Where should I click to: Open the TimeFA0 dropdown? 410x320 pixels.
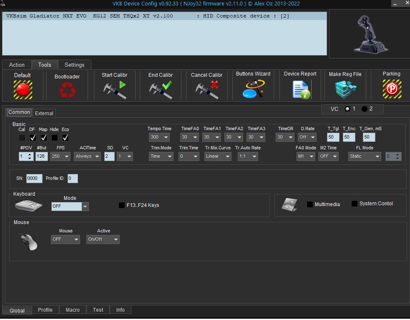tap(190, 137)
